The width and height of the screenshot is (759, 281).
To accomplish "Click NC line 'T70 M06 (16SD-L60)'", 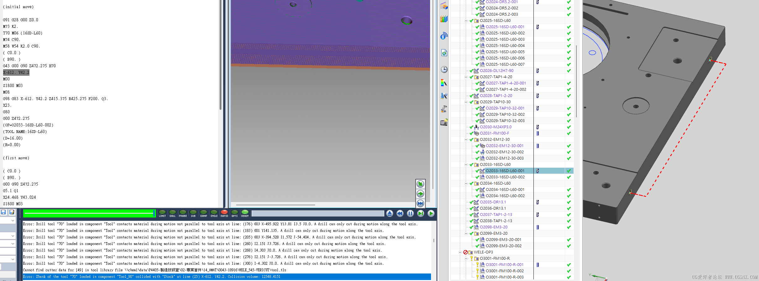I will pos(23,33).
